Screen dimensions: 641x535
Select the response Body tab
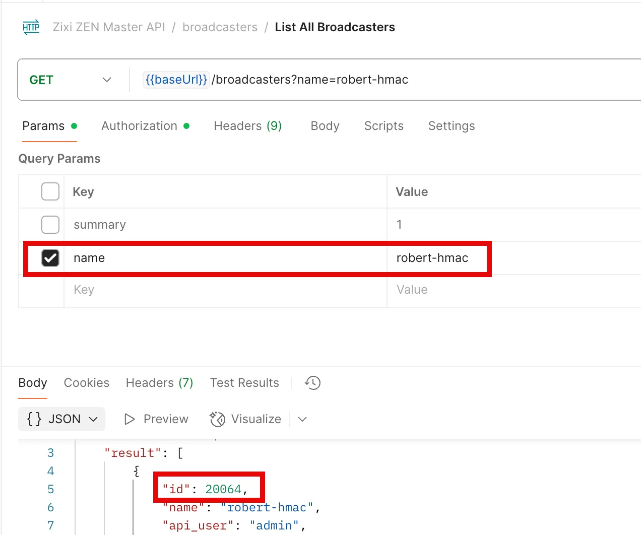click(33, 383)
